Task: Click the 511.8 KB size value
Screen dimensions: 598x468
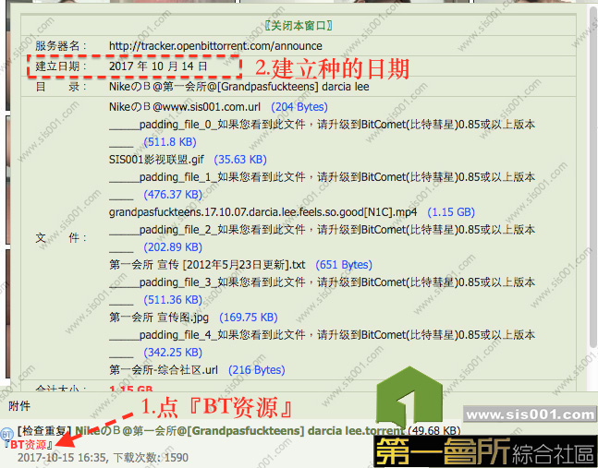Action: [170, 142]
